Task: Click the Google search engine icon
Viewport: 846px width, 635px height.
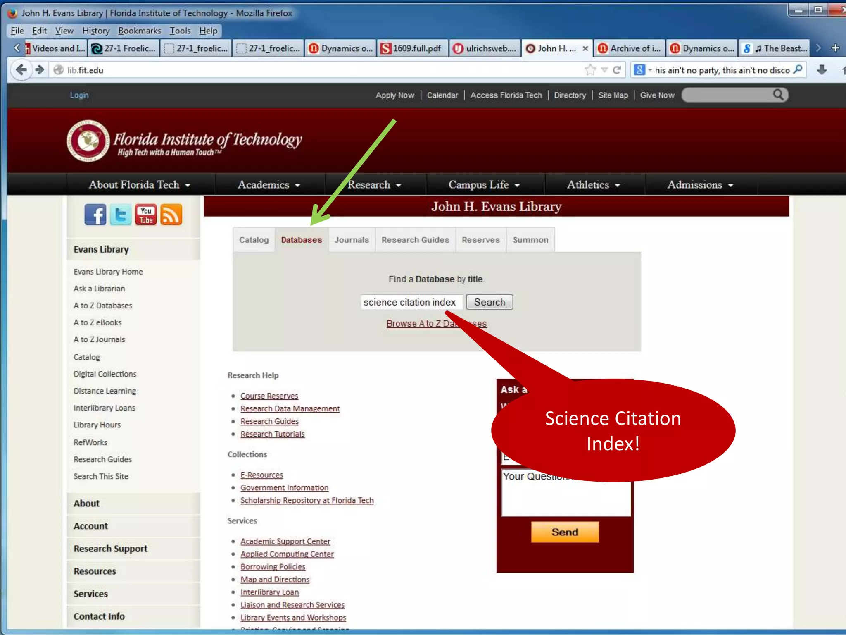Action: coord(639,70)
